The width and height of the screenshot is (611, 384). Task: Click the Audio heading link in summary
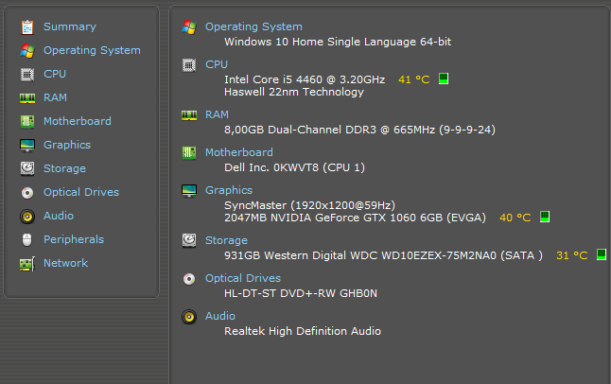(220, 316)
